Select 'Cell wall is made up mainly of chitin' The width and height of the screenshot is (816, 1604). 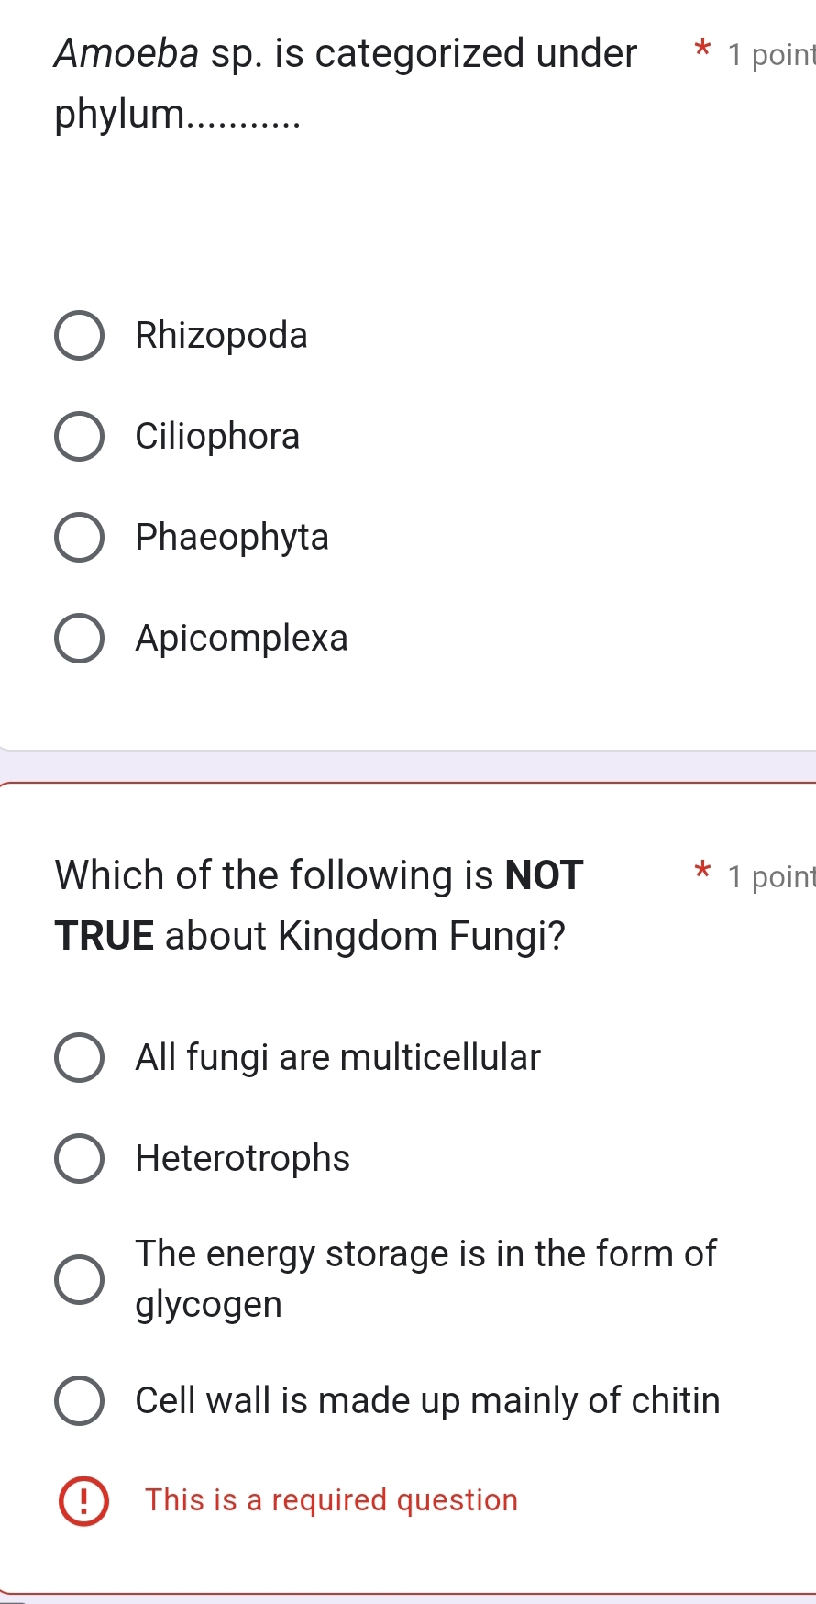[x=79, y=1400]
